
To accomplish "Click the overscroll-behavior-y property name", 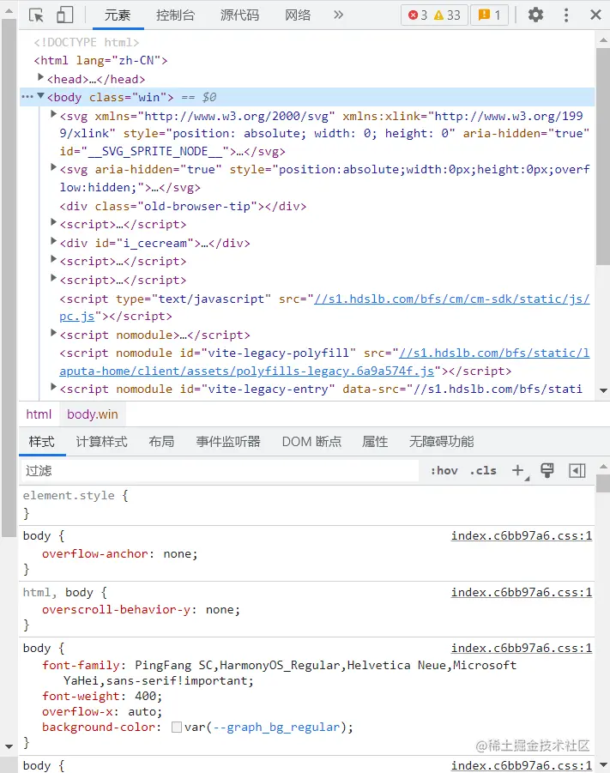I will coord(116,610).
